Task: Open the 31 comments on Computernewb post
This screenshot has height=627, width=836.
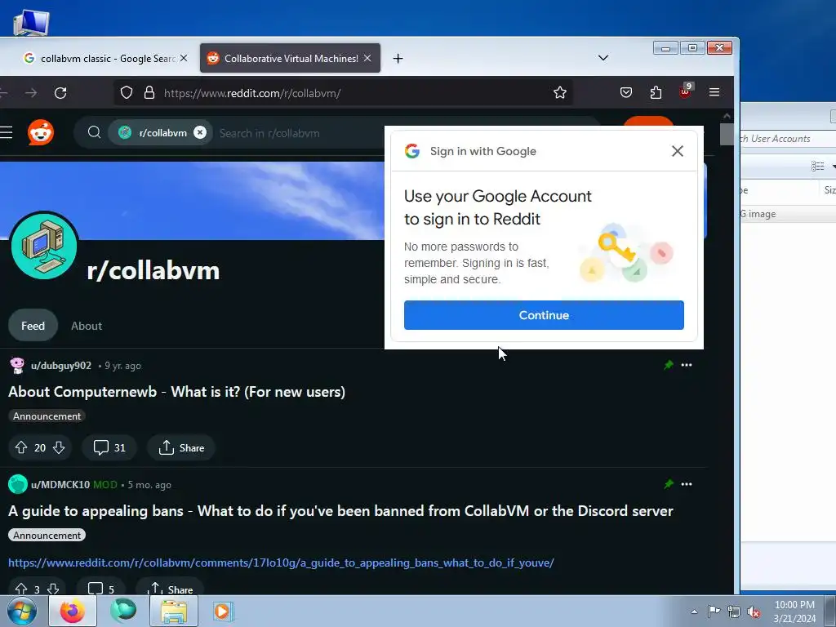Action: pos(109,447)
